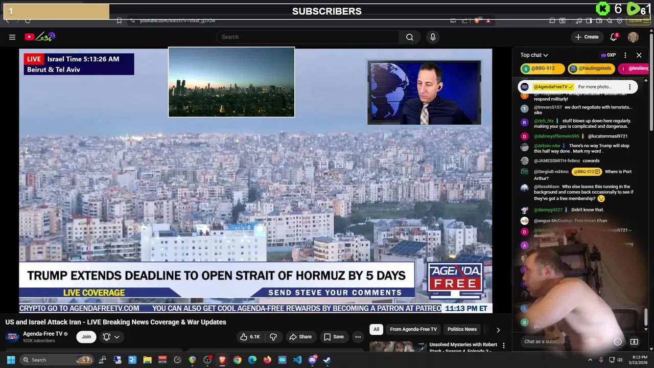Close the live chat panel

click(x=639, y=55)
